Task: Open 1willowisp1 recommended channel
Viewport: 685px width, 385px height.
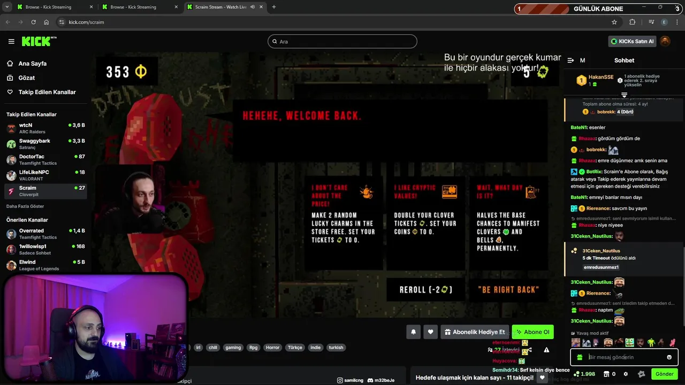Action: coord(45,249)
